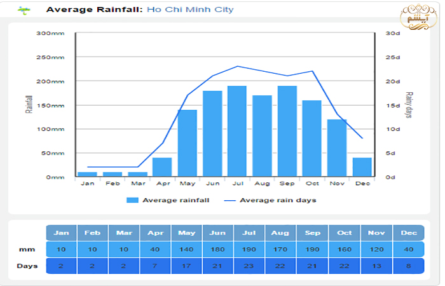Image resolution: width=445 pixels, height=286 pixels.
Task: Click the April rainfall bar
Action: point(162,167)
